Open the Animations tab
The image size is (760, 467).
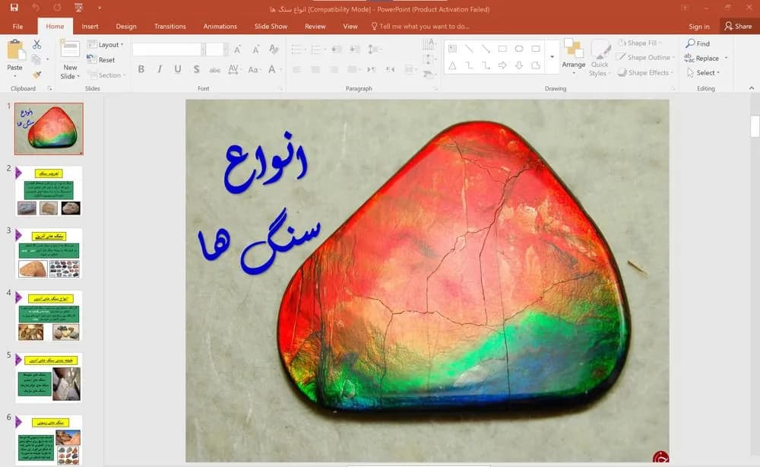(220, 26)
